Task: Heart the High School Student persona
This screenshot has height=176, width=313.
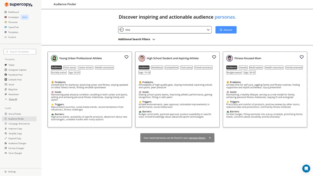Action: [x=214, y=57]
